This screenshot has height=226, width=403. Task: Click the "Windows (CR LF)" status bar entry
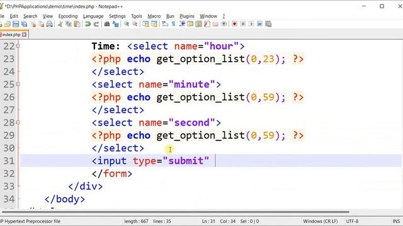pos(321,221)
